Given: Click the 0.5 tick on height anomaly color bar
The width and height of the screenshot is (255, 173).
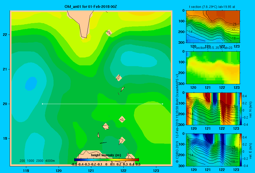Looking at the screenshot, I should click(x=138, y=164).
